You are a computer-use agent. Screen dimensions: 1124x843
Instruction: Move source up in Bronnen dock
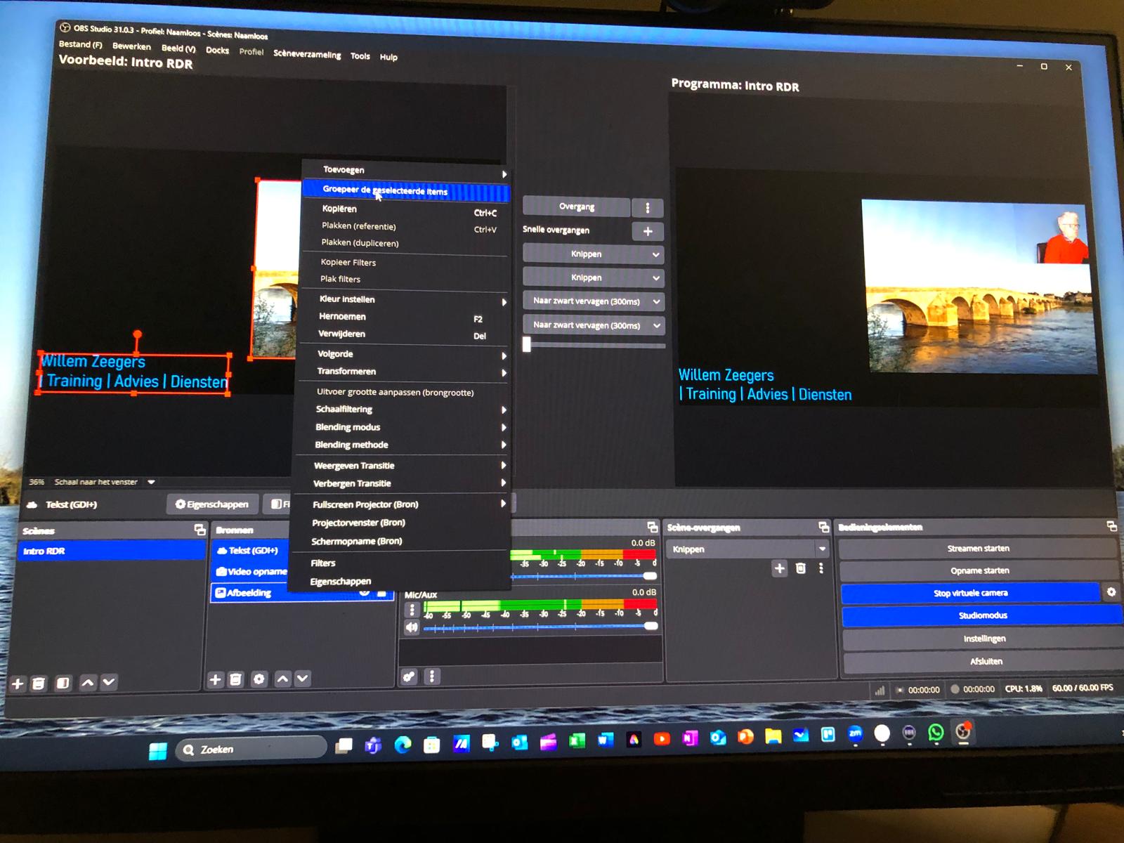point(282,679)
